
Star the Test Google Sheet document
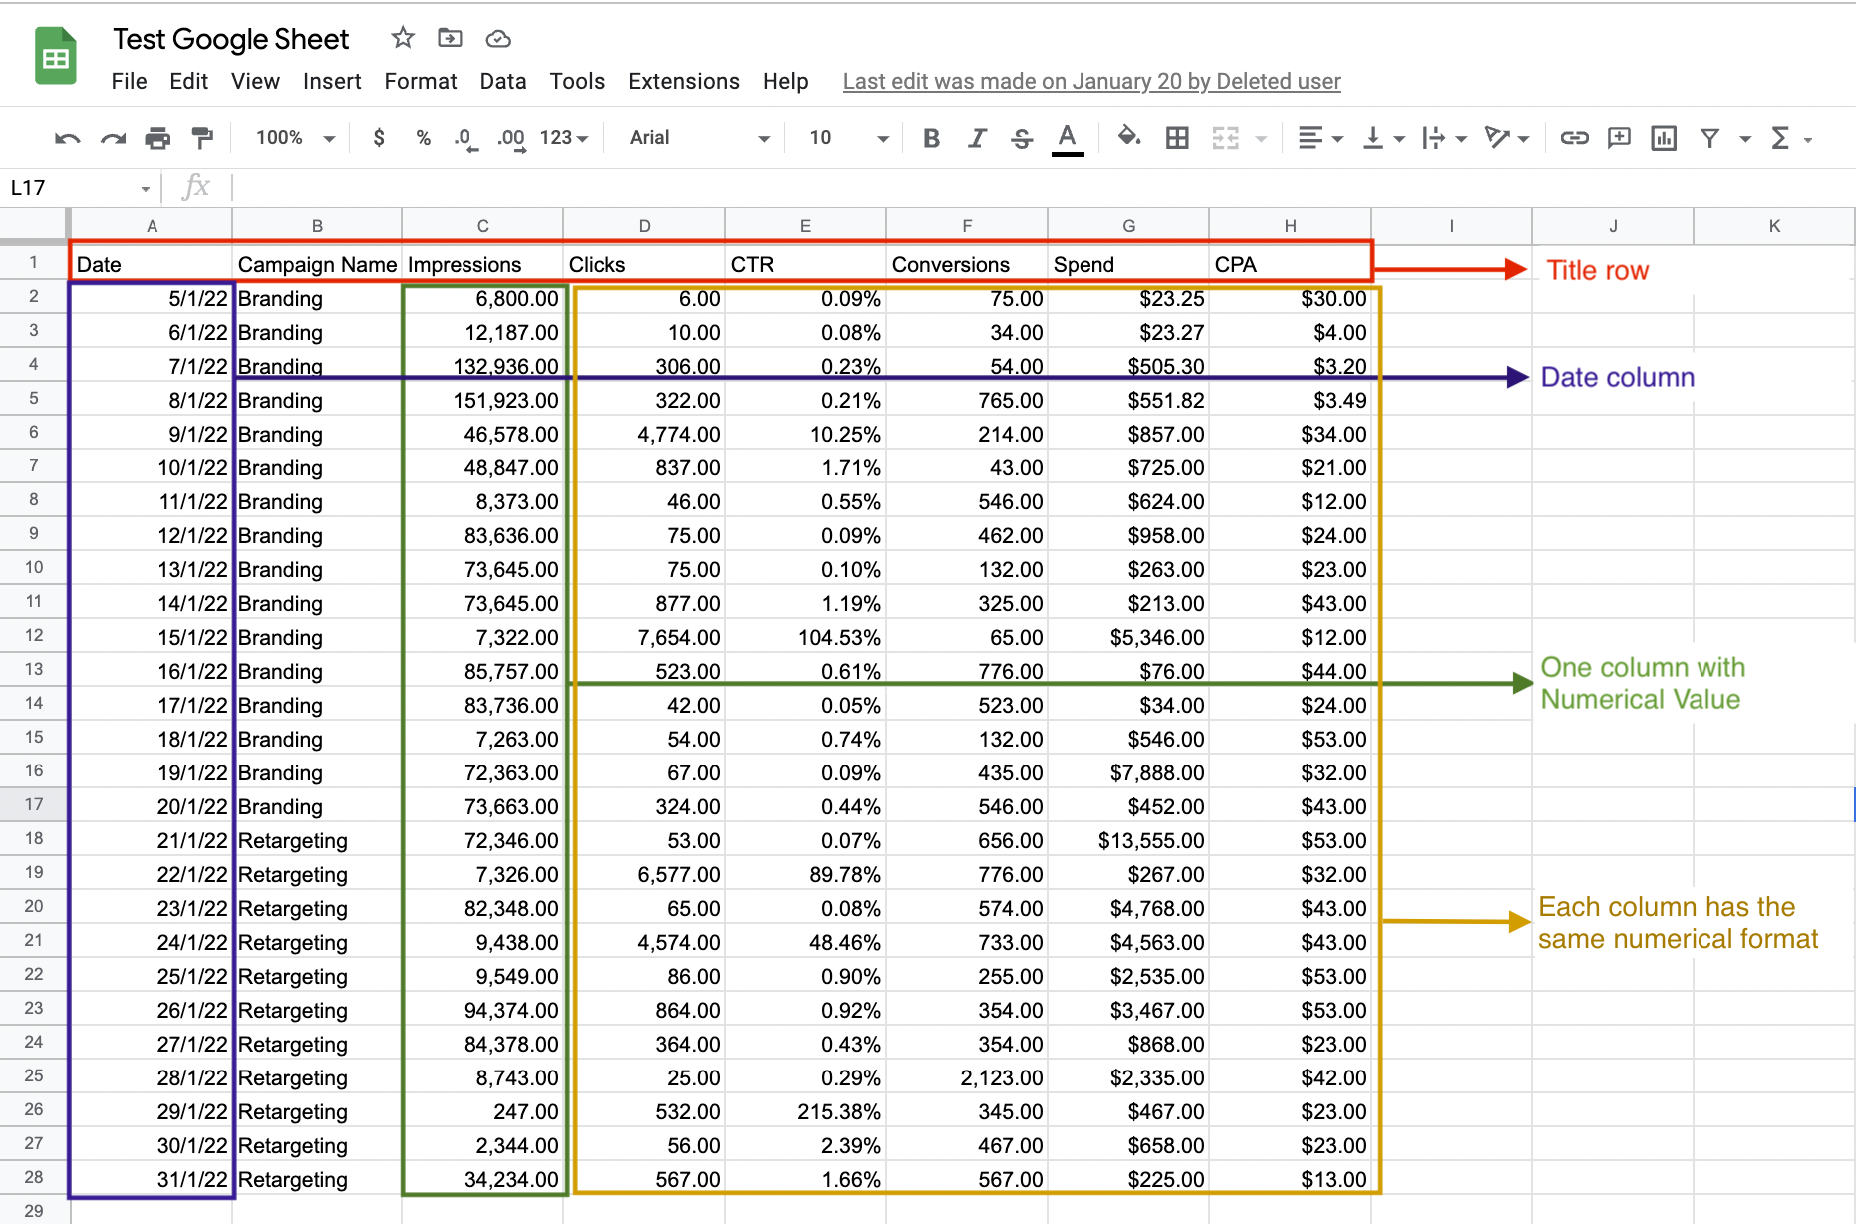tap(402, 38)
